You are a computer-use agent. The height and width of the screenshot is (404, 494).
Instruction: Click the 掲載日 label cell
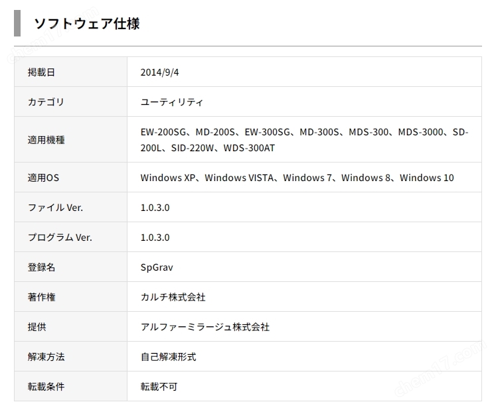tap(70, 72)
